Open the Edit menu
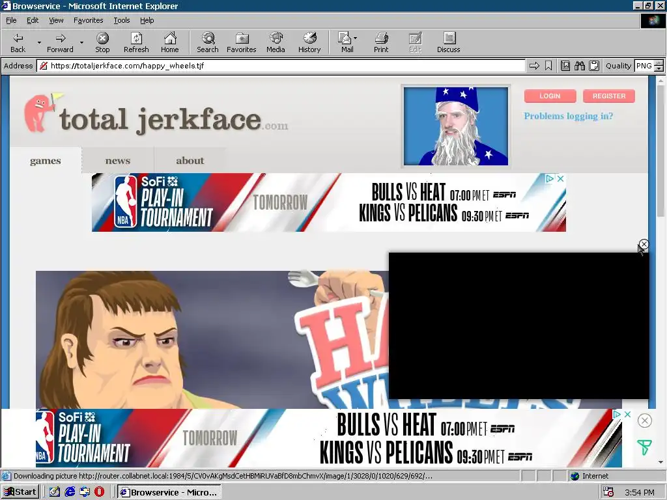 point(33,20)
